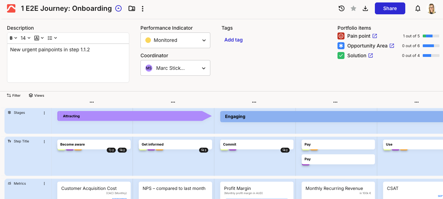Click the comments badge on Get informed
Viewport: 443px width, 199px height.
click(204, 150)
